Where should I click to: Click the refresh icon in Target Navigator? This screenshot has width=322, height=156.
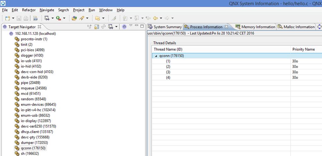pos(103,27)
